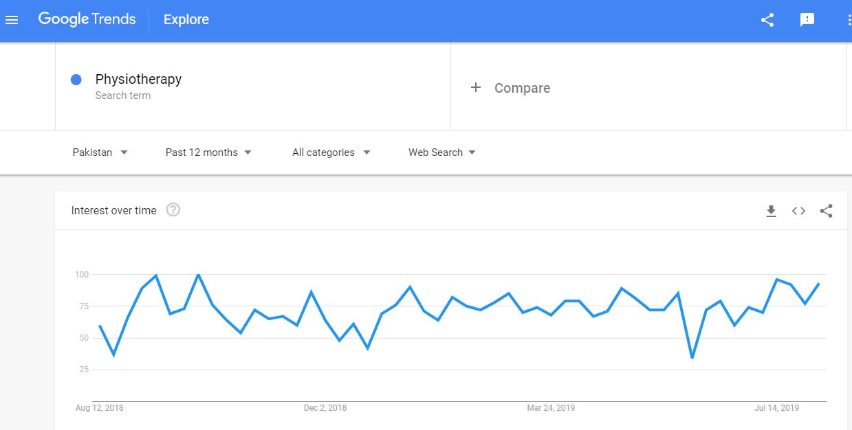Click the Mar 24, 2019 axis label
Viewport: 852px width, 430px height.
(551, 408)
